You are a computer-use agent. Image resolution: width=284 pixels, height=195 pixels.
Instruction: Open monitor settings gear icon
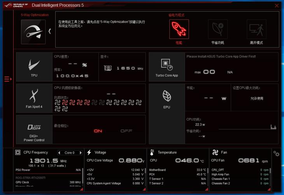pos(277,154)
